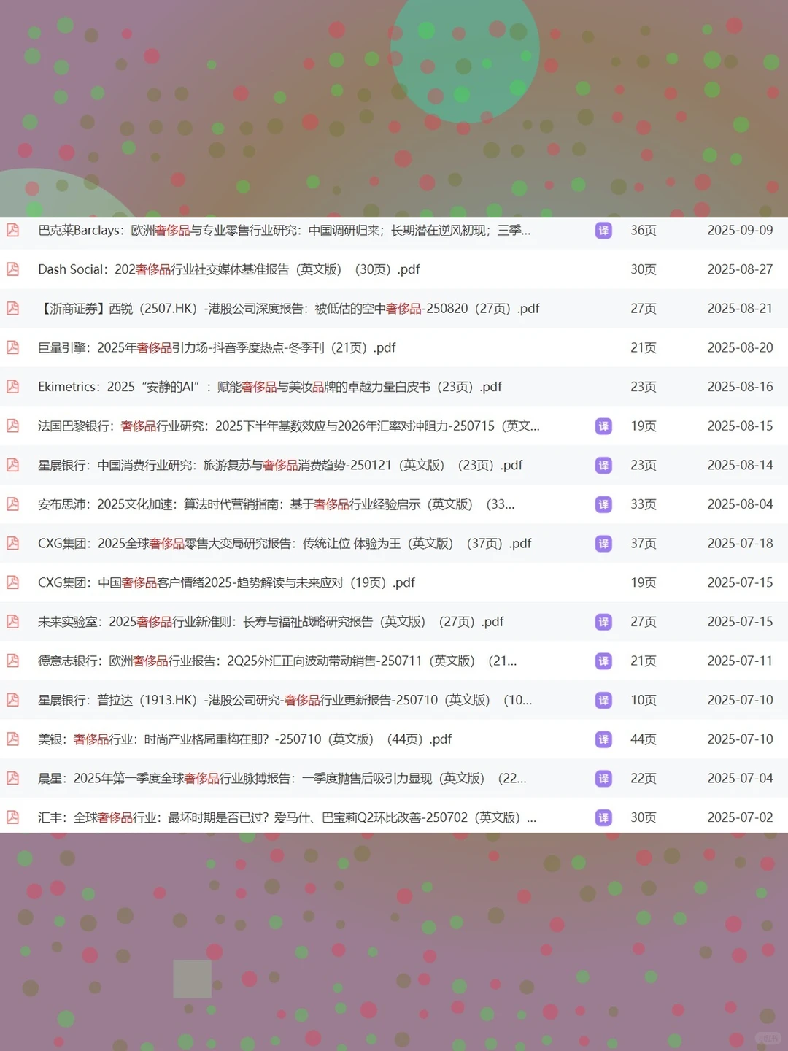Click the date 2025-08-20
788x1051 pixels.
(x=740, y=347)
